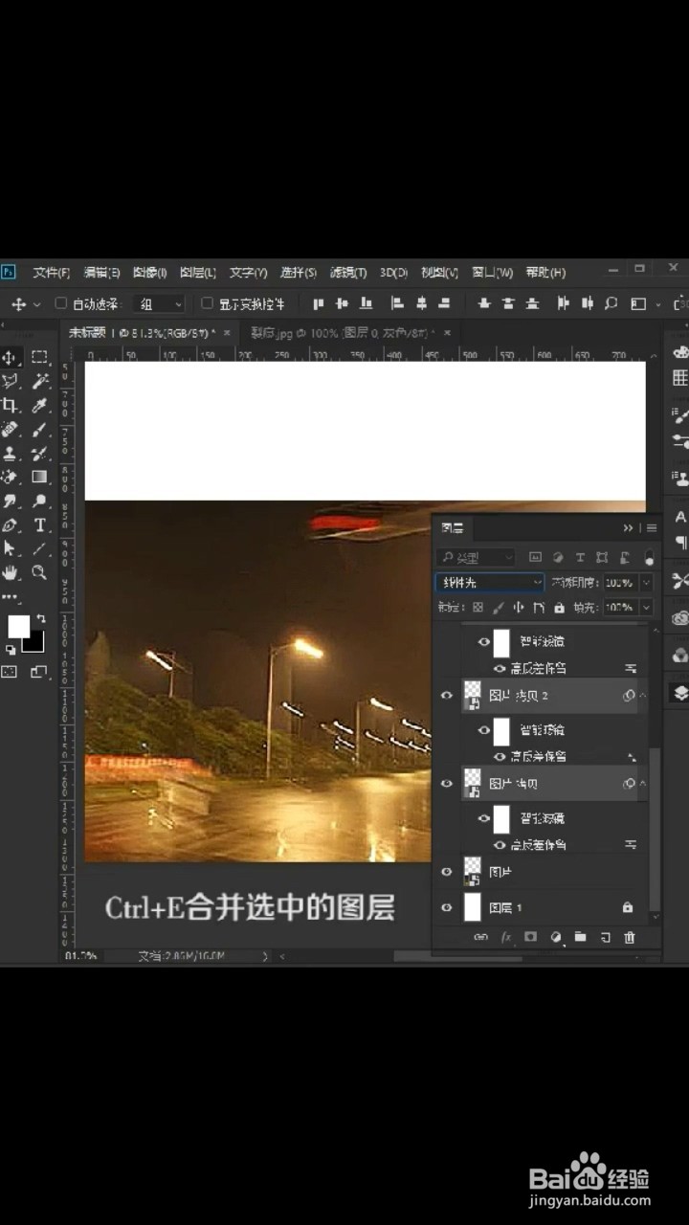Image resolution: width=689 pixels, height=1225 pixels.
Task: Open search icon in options bar
Action: point(611,303)
